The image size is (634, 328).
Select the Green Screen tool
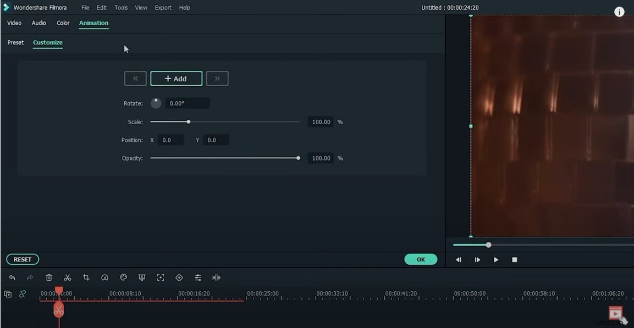[x=142, y=277]
